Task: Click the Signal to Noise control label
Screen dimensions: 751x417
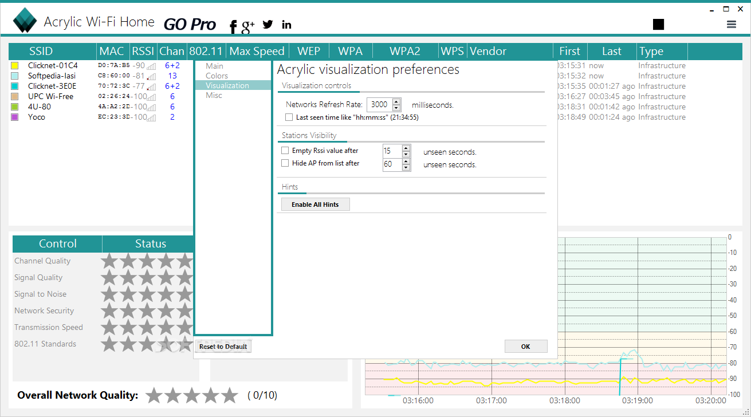Action: tap(40, 294)
